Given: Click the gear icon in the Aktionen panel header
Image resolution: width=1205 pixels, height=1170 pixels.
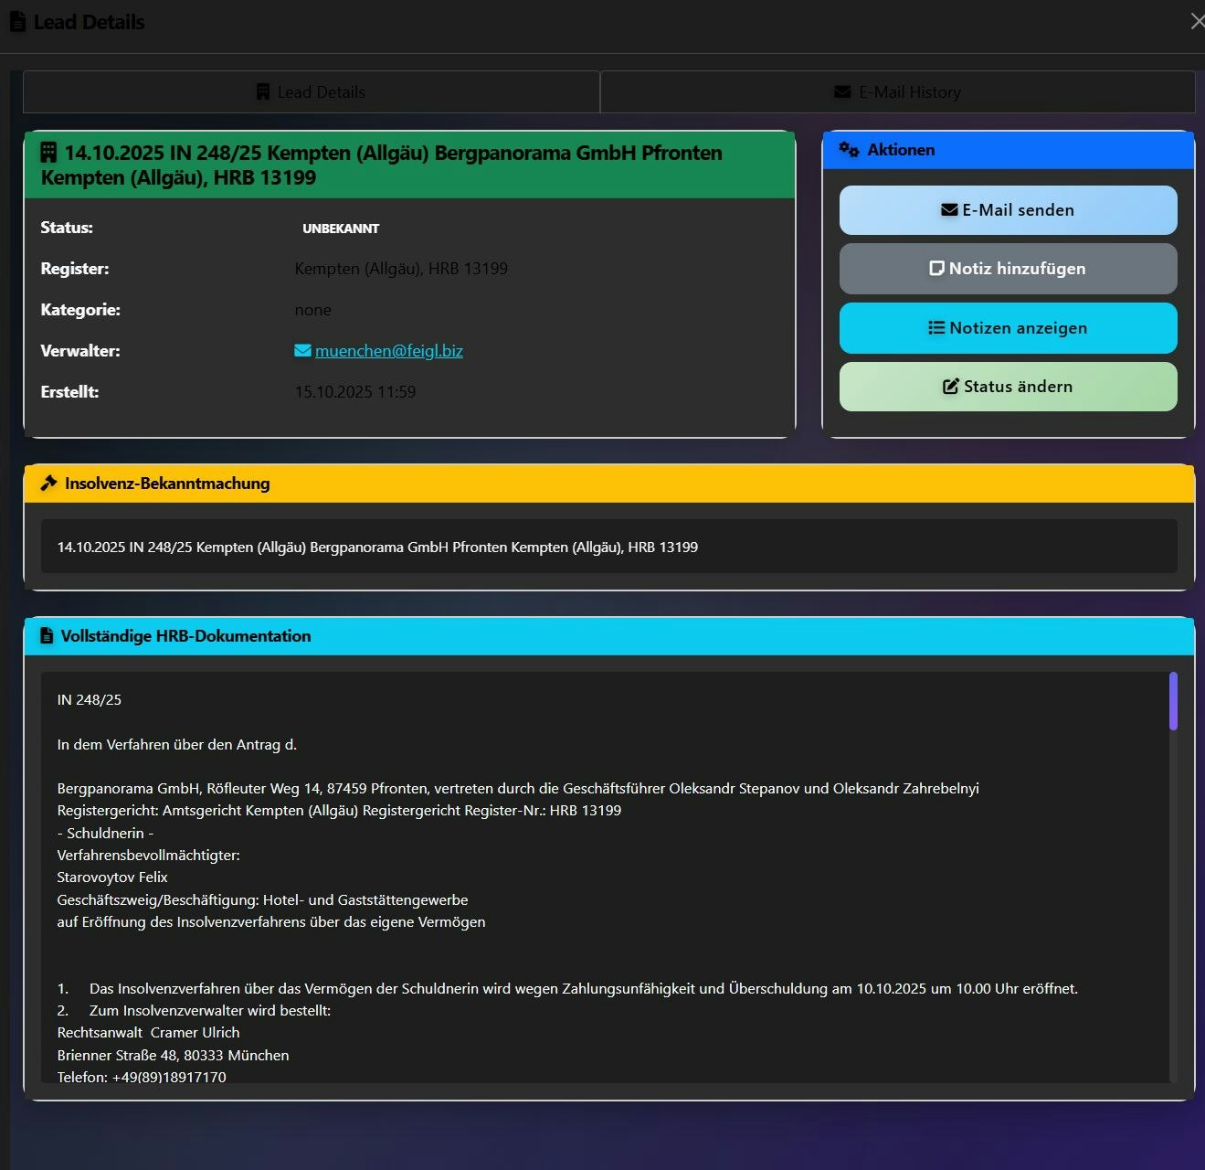Looking at the screenshot, I should point(849,149).
